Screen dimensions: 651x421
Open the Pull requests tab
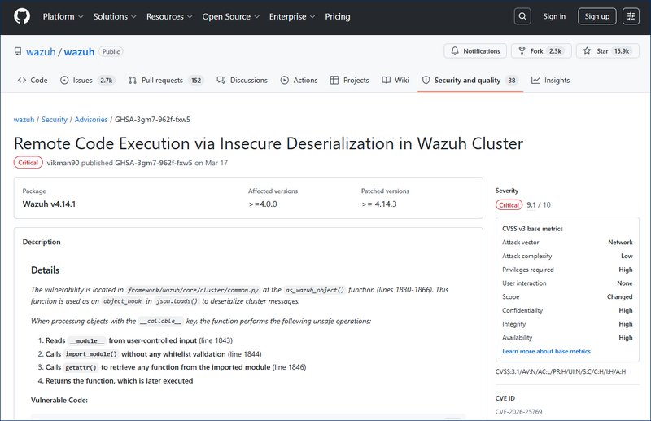[x=166, y=81]
